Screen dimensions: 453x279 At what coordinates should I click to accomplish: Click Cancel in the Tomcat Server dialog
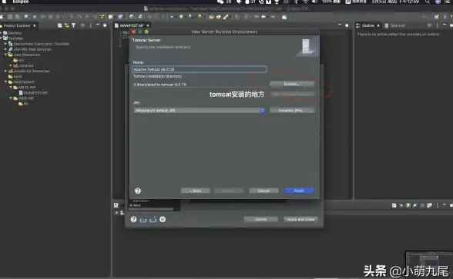tap(263, 191)
